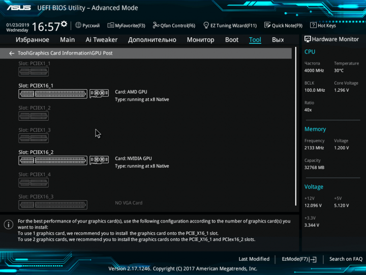The image size is (366, 275).
Task: Click memory voltage value 1.200 V
Action: click(342, 148)
